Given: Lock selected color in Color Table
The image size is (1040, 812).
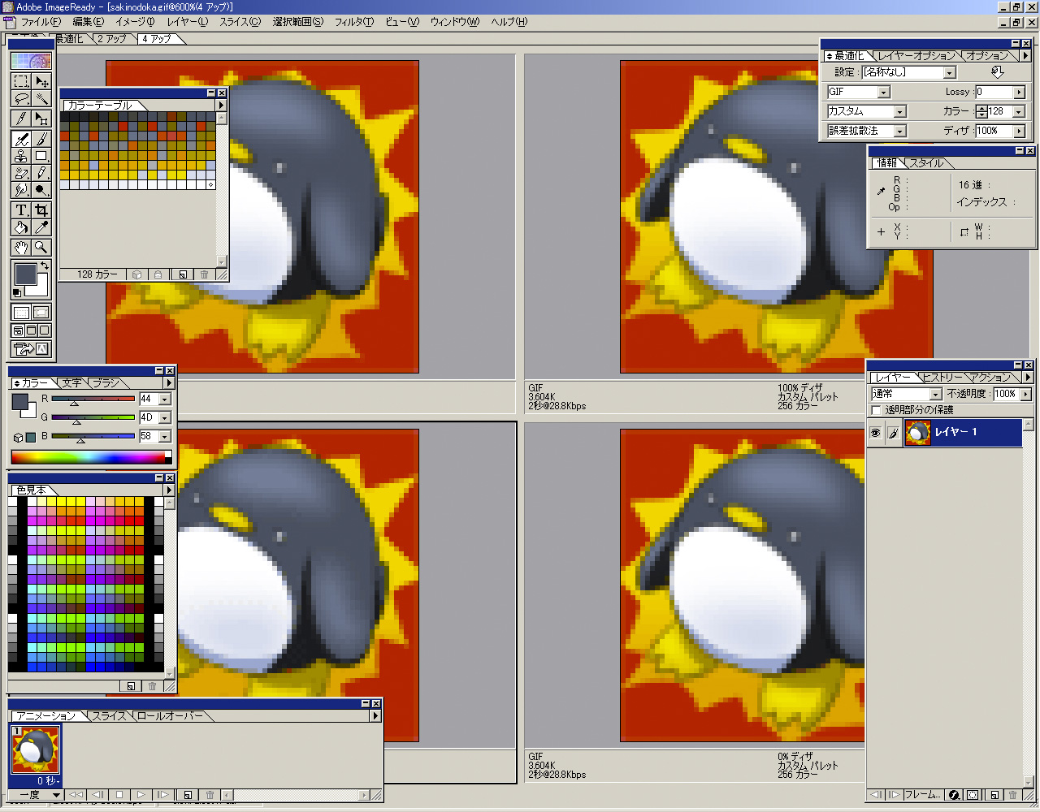Looking at the screenshot, I should 158,274.
